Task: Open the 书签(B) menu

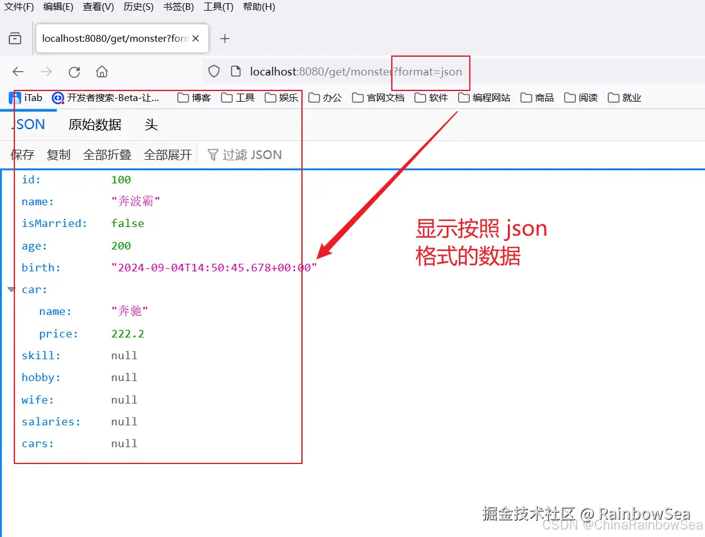Action: tap(178, 7)
